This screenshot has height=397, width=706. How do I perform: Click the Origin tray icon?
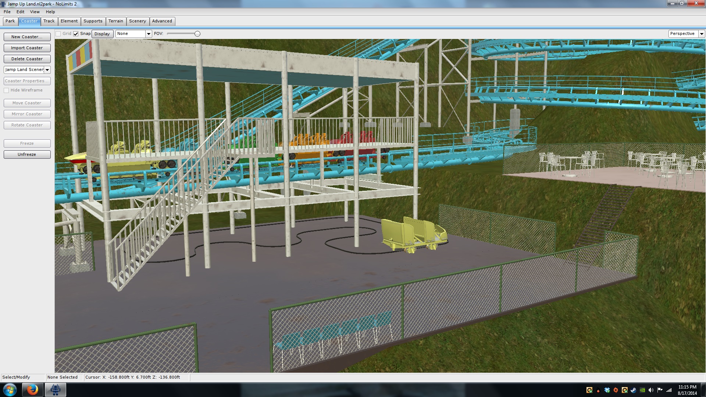pyautogui.click(x=616, y=390)
